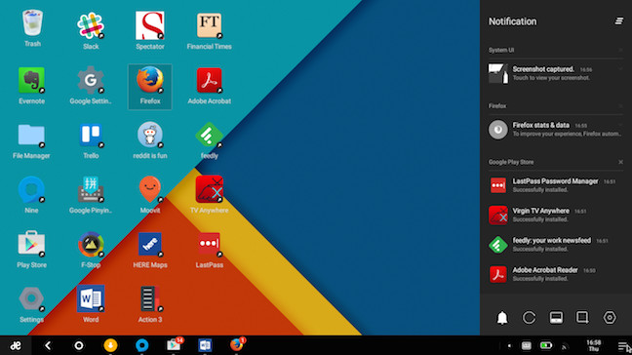This screenshot has width=632, height=355.
Task: Open Adobe Acrobat from the desktop
Action: pos(209,80)
